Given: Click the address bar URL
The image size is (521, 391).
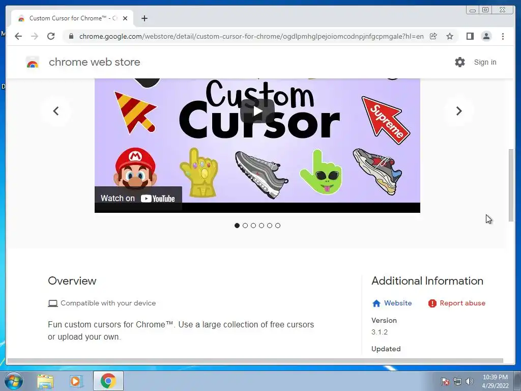Looking at the screenshot, I should pyautogui.click(x=251, y=36).
